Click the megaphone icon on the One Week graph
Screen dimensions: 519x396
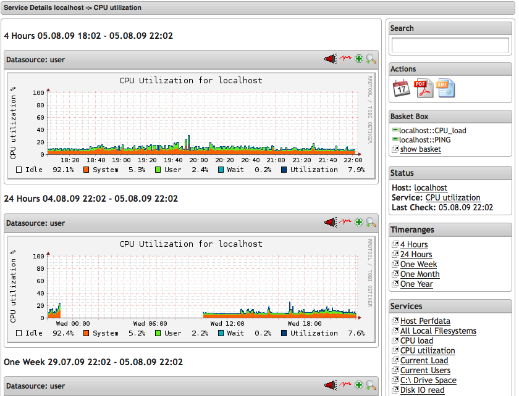(331, 386)
